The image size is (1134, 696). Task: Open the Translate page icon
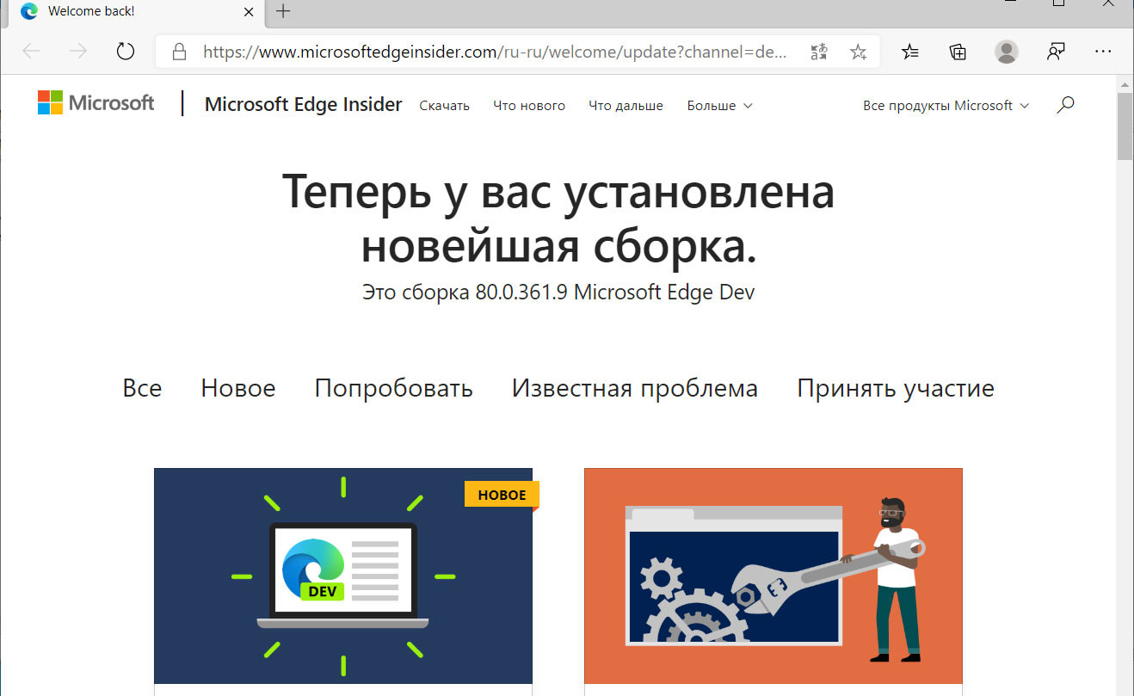coord(819,52)
